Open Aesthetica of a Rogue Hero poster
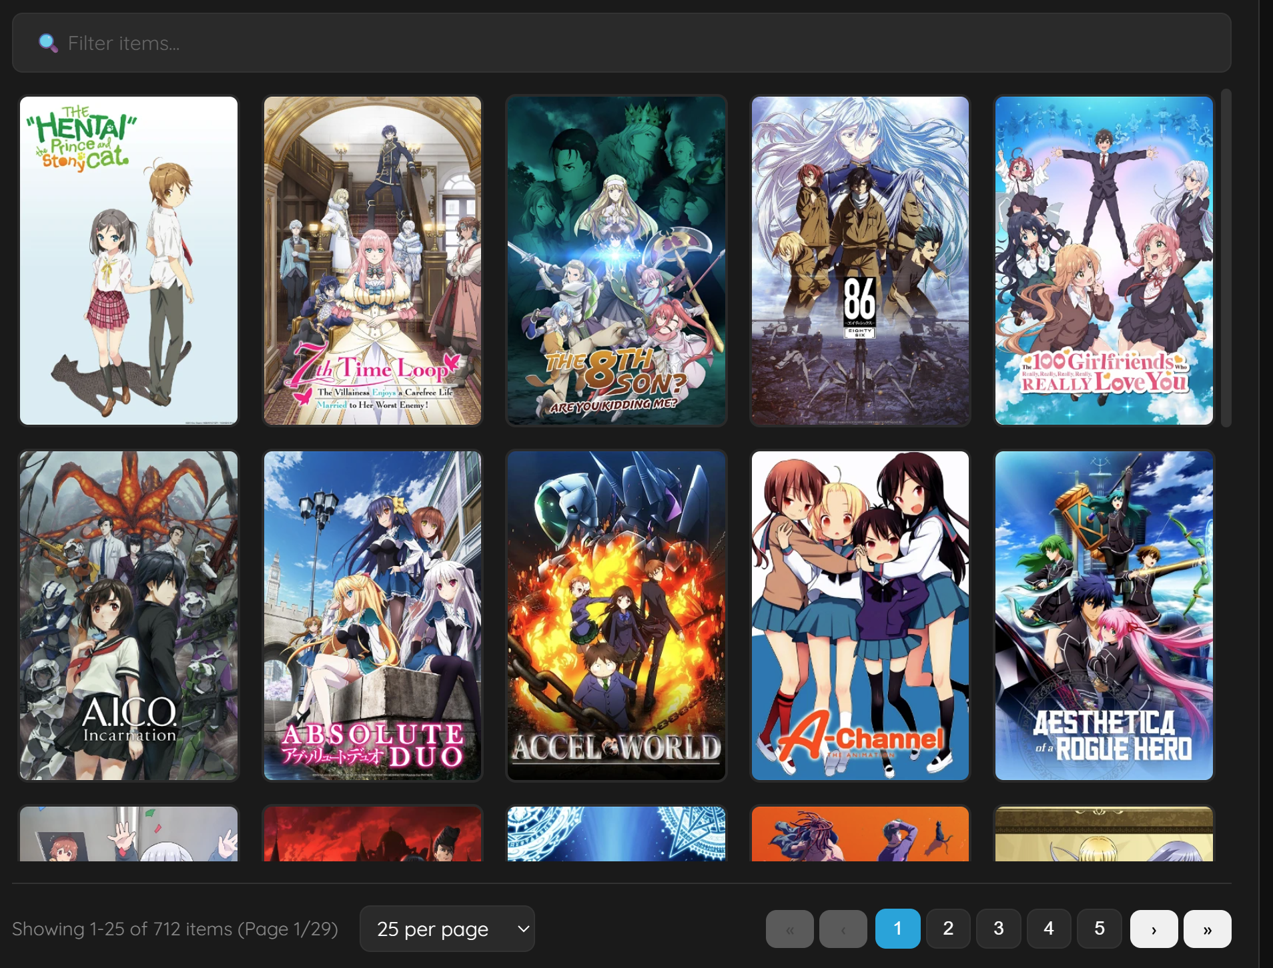1273x968 pixels. (1104, 616)
